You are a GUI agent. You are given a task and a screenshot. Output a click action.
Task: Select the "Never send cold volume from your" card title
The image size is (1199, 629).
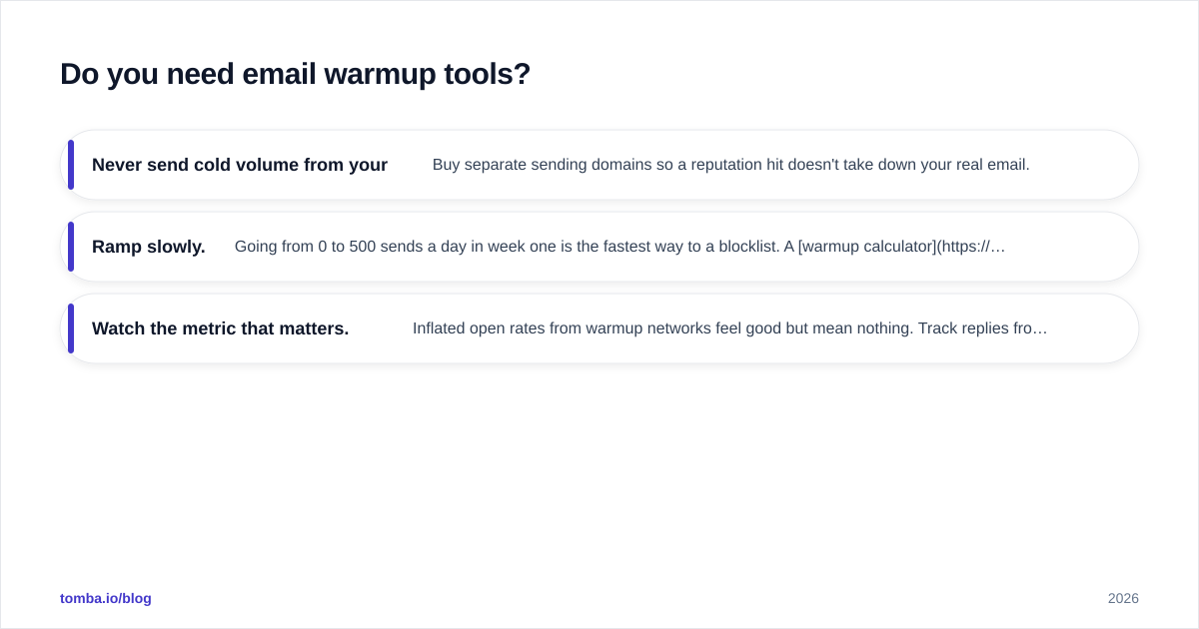click(240, 165)
